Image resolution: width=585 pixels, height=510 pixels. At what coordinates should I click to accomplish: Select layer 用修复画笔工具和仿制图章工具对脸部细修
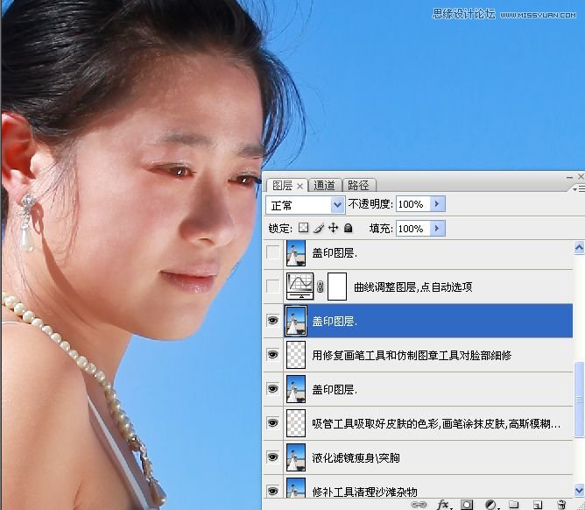pos(412,355)
